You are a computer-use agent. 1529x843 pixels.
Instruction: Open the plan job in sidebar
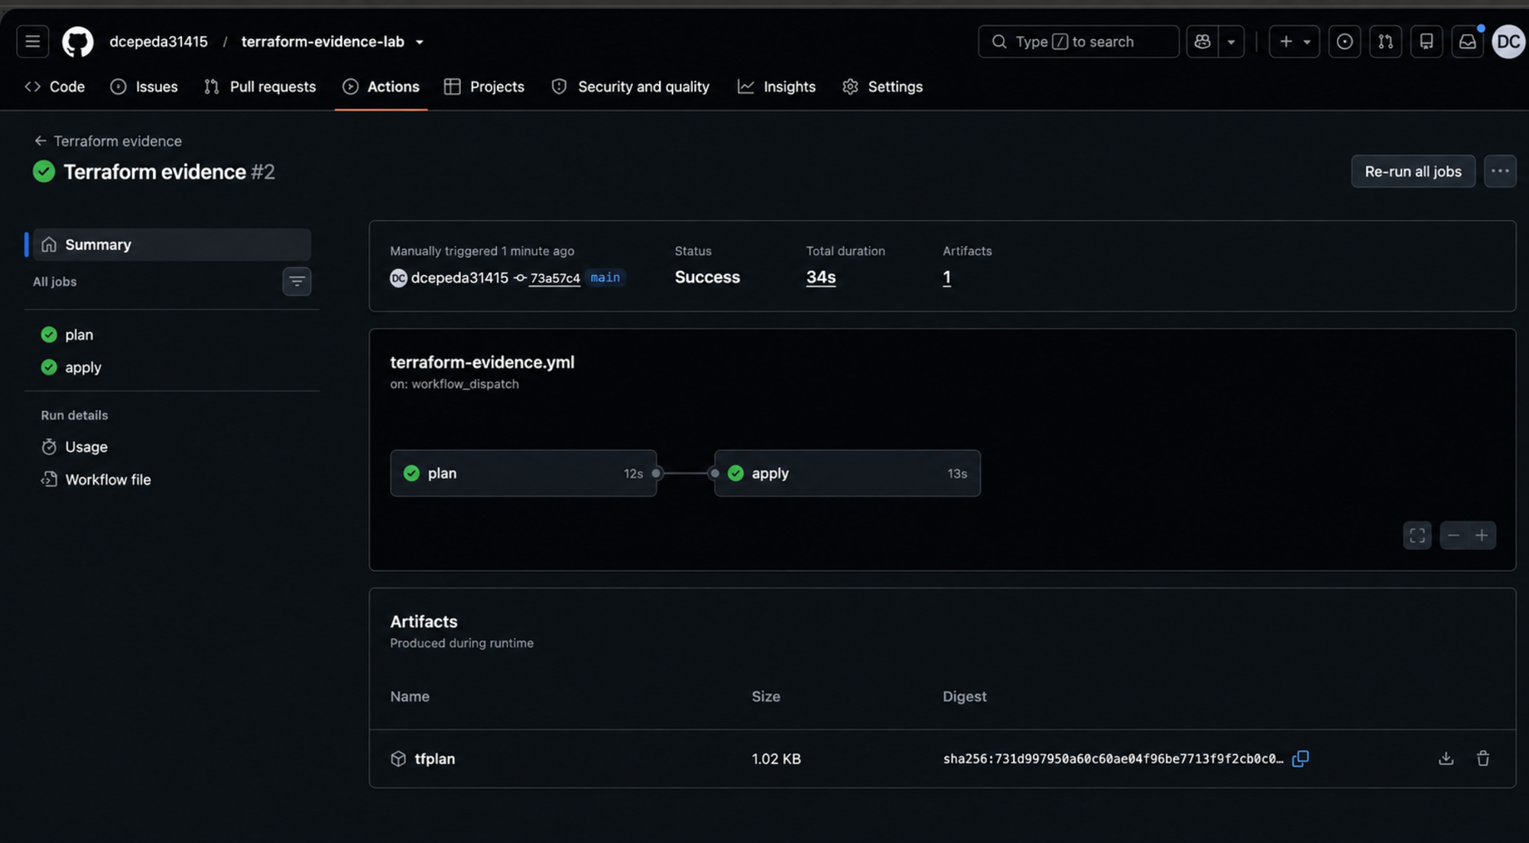tap(172, 335)
